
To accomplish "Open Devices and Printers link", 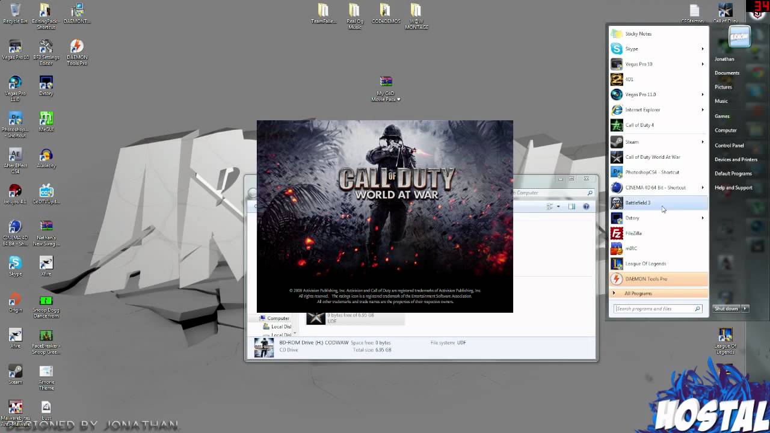I will (736, 159).
